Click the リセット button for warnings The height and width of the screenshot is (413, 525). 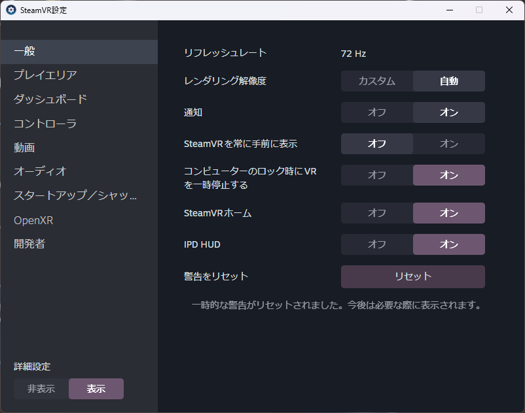coord(413,276)
